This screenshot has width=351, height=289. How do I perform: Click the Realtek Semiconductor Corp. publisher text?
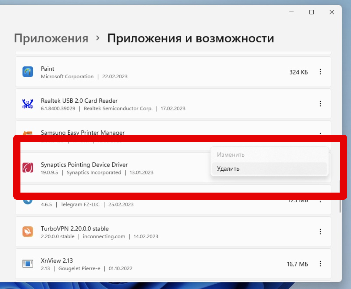(x=118, y=108)
